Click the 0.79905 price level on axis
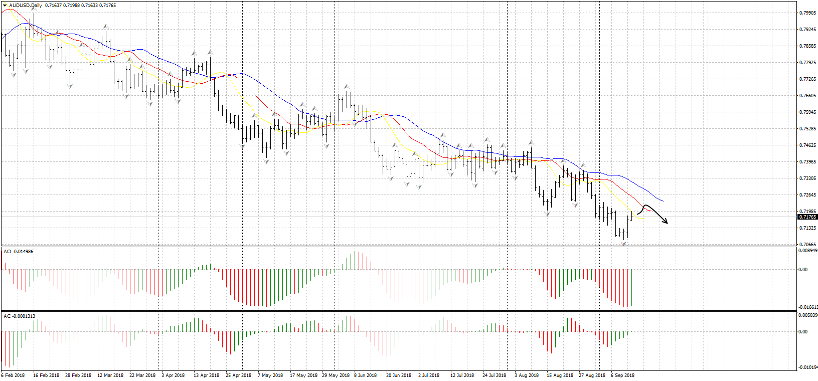Screen dimensions: 818x381 pyautogui.click(x=807, y=13)
